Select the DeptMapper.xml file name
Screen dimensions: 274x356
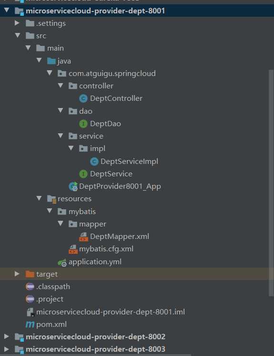point(120,237)
